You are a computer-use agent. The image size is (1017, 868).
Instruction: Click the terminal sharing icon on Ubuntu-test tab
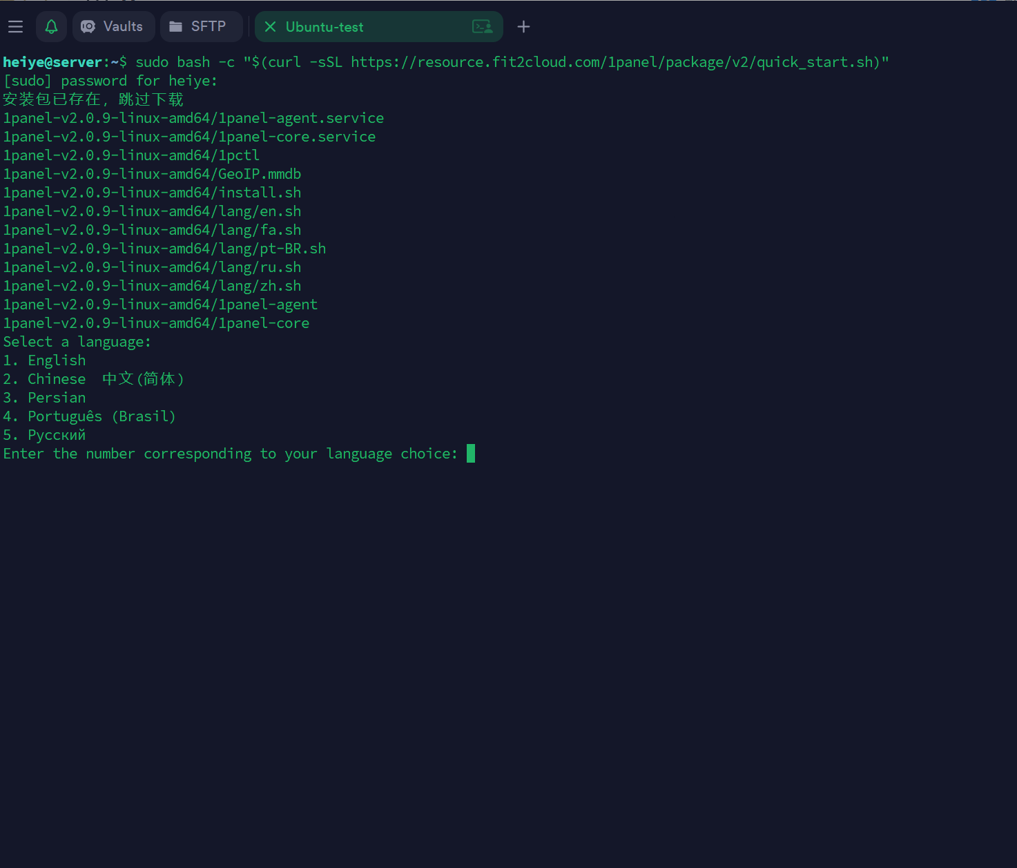[x=482, y=27]
